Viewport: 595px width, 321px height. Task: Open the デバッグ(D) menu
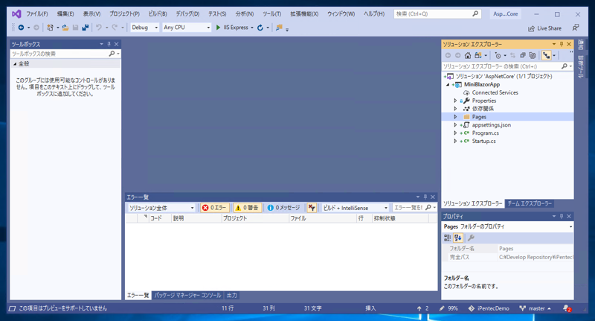187,13
